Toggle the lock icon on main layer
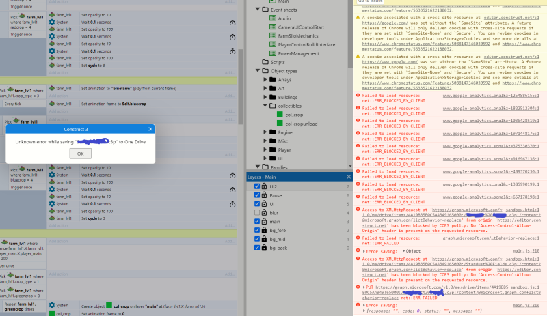Viewport: 547px width, 316px height. 264,221
